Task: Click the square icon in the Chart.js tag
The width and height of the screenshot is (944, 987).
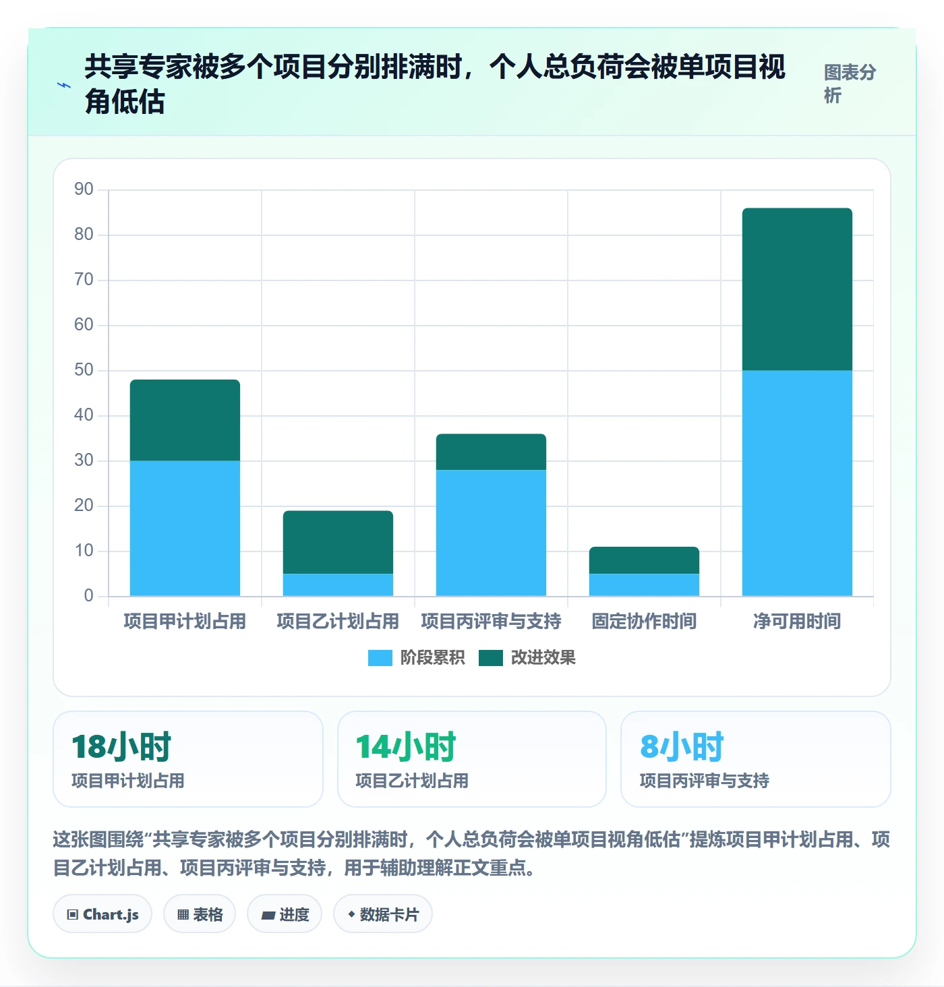Action: coord(73,915)
